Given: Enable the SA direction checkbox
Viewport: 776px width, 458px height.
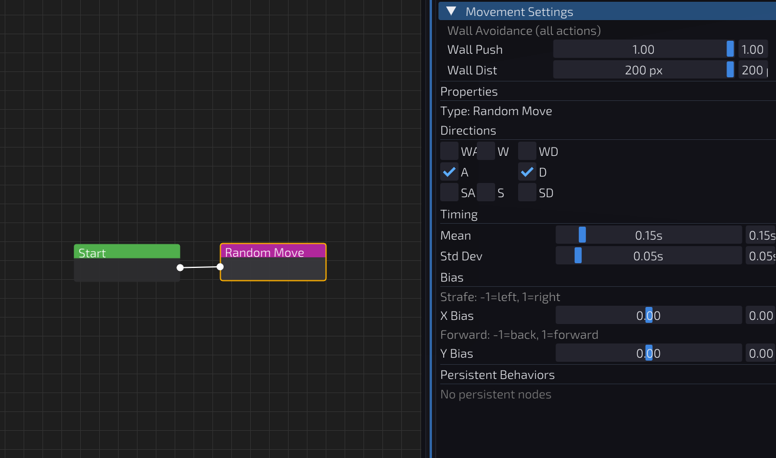Looking at the screenshot, I should [x=450, y=193].
